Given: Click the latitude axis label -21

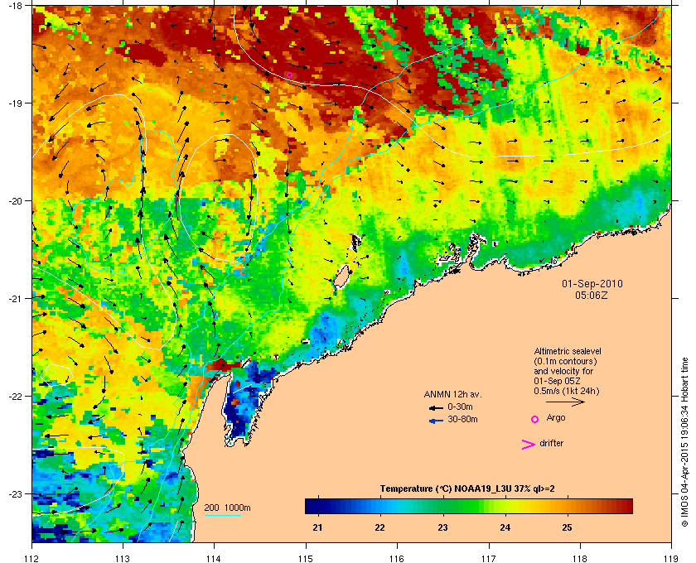Looking at the screenshot, I should (x=15, y=299).
